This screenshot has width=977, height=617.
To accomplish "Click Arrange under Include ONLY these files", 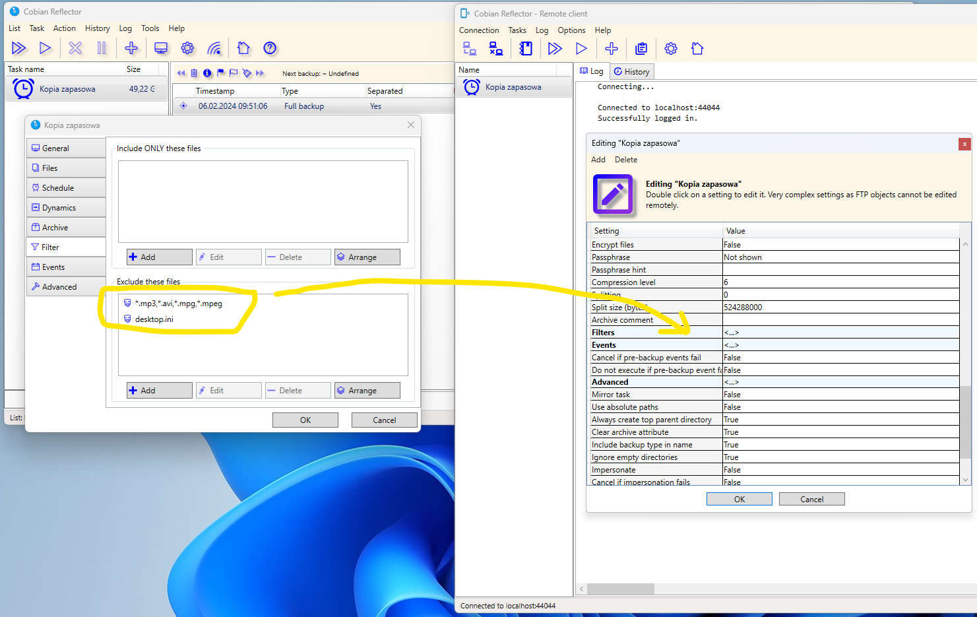I will pyautogui.click(x=367, y=257).
